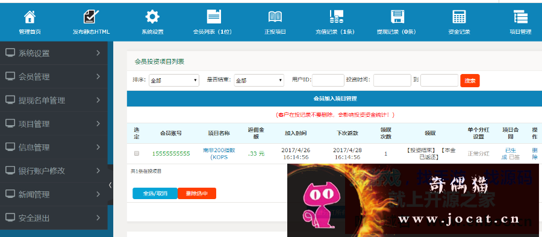Expand 提现名单管理 chevron
The height and width of the screenshot is (237, 542).
98,100
